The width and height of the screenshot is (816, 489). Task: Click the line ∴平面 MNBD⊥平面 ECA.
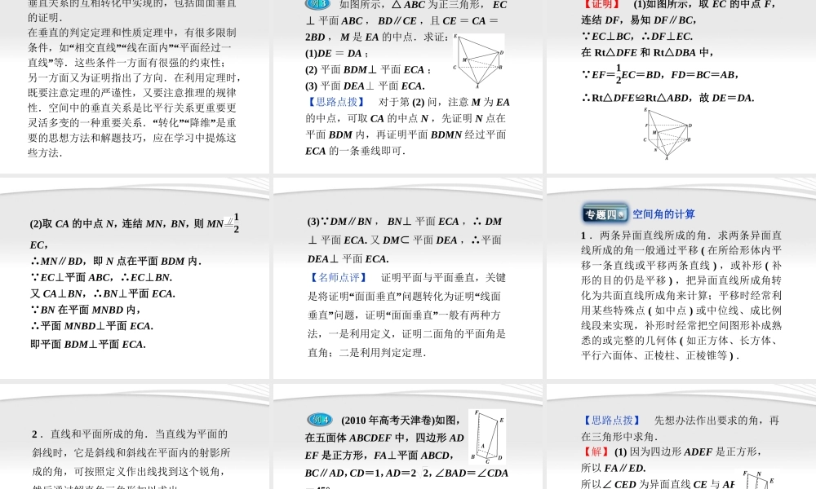[x=91, y=326]
